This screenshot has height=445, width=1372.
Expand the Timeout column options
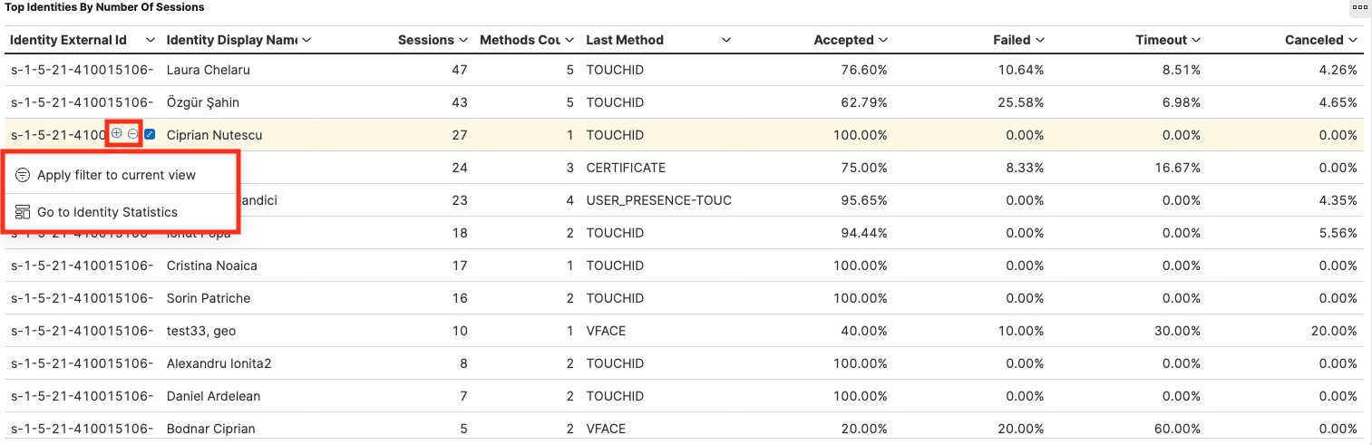pyautogui.click(x=1196, y=40)
